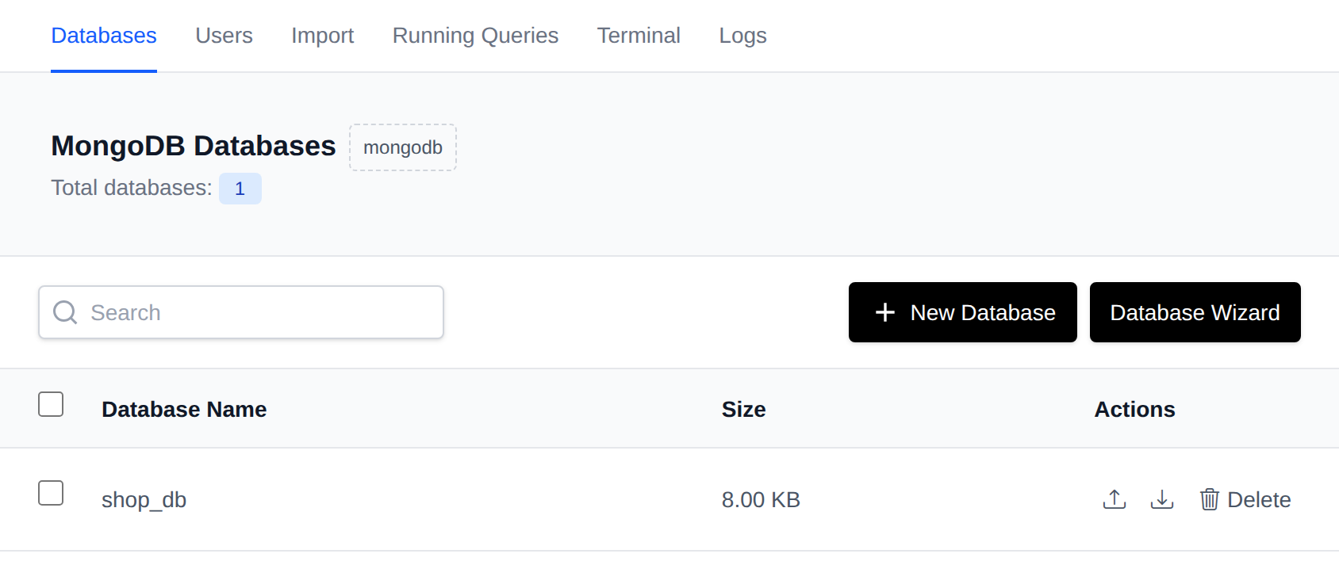
Task: Open the Databases tab
Action: coord(104,36)
